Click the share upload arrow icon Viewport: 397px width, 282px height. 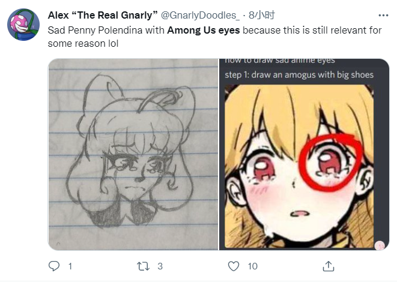329,265
